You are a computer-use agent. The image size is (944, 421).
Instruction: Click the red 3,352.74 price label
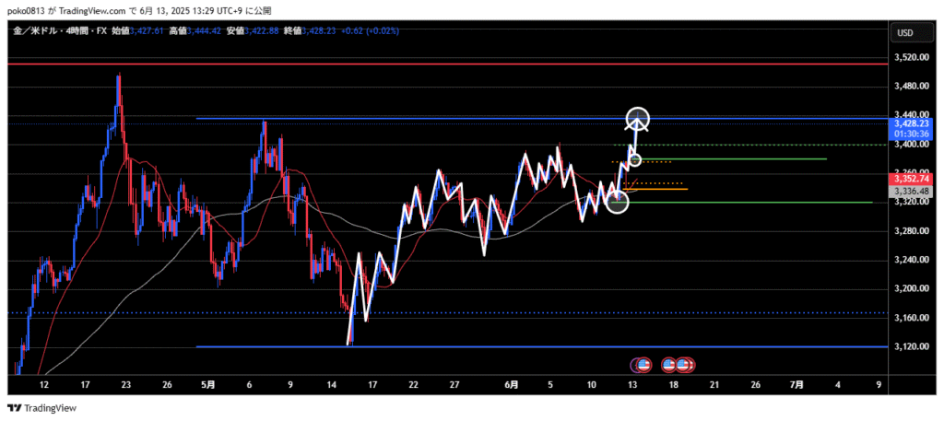pyautogui.click(x=909, y=178)
